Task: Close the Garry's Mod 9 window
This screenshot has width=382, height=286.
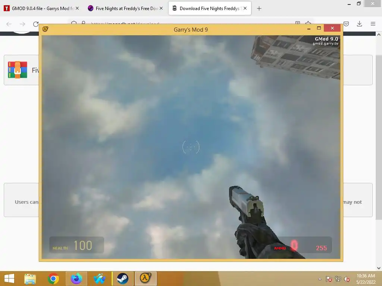Action: click(332, 28)
